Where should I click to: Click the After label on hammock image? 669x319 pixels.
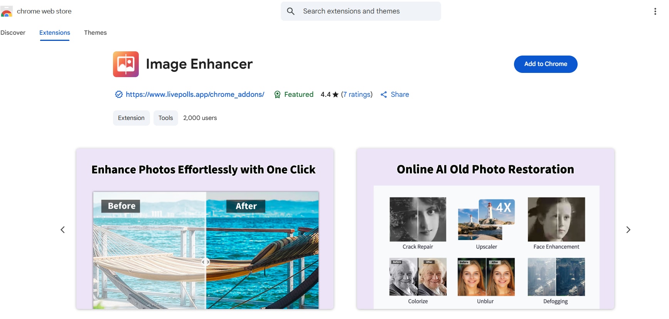[246, 206]
